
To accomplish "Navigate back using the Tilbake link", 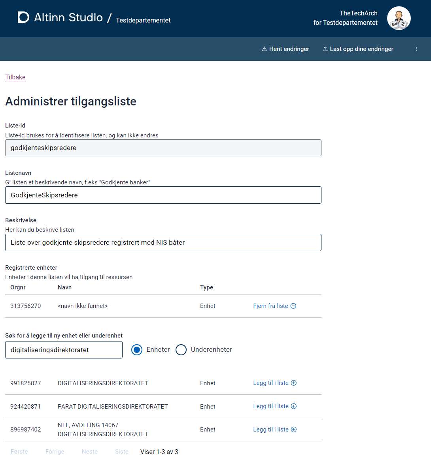I will click(15, 77).
